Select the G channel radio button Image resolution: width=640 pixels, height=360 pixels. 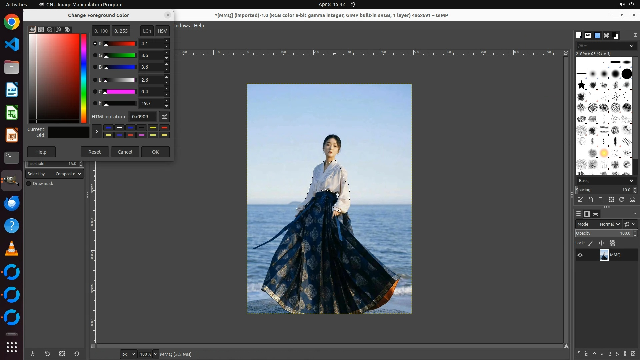[95, 55]
